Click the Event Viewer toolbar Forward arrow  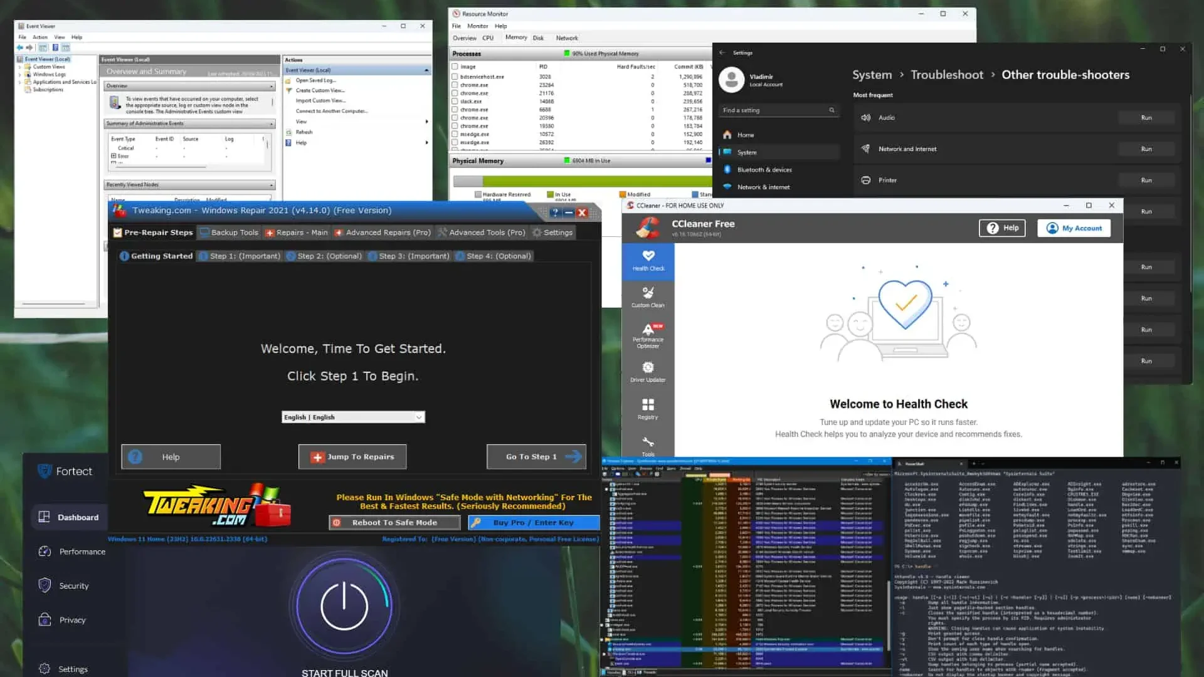(29, 48)
